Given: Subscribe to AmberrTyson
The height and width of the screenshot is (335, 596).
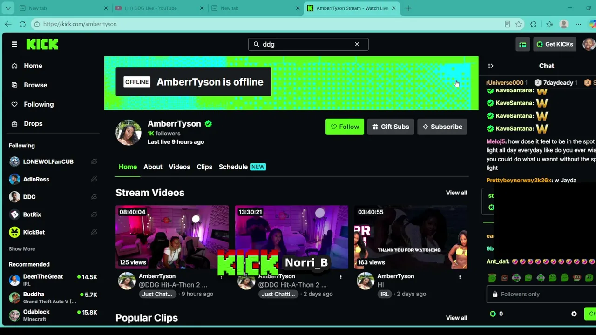Looking at the screenshot, I should coord(442,127).
